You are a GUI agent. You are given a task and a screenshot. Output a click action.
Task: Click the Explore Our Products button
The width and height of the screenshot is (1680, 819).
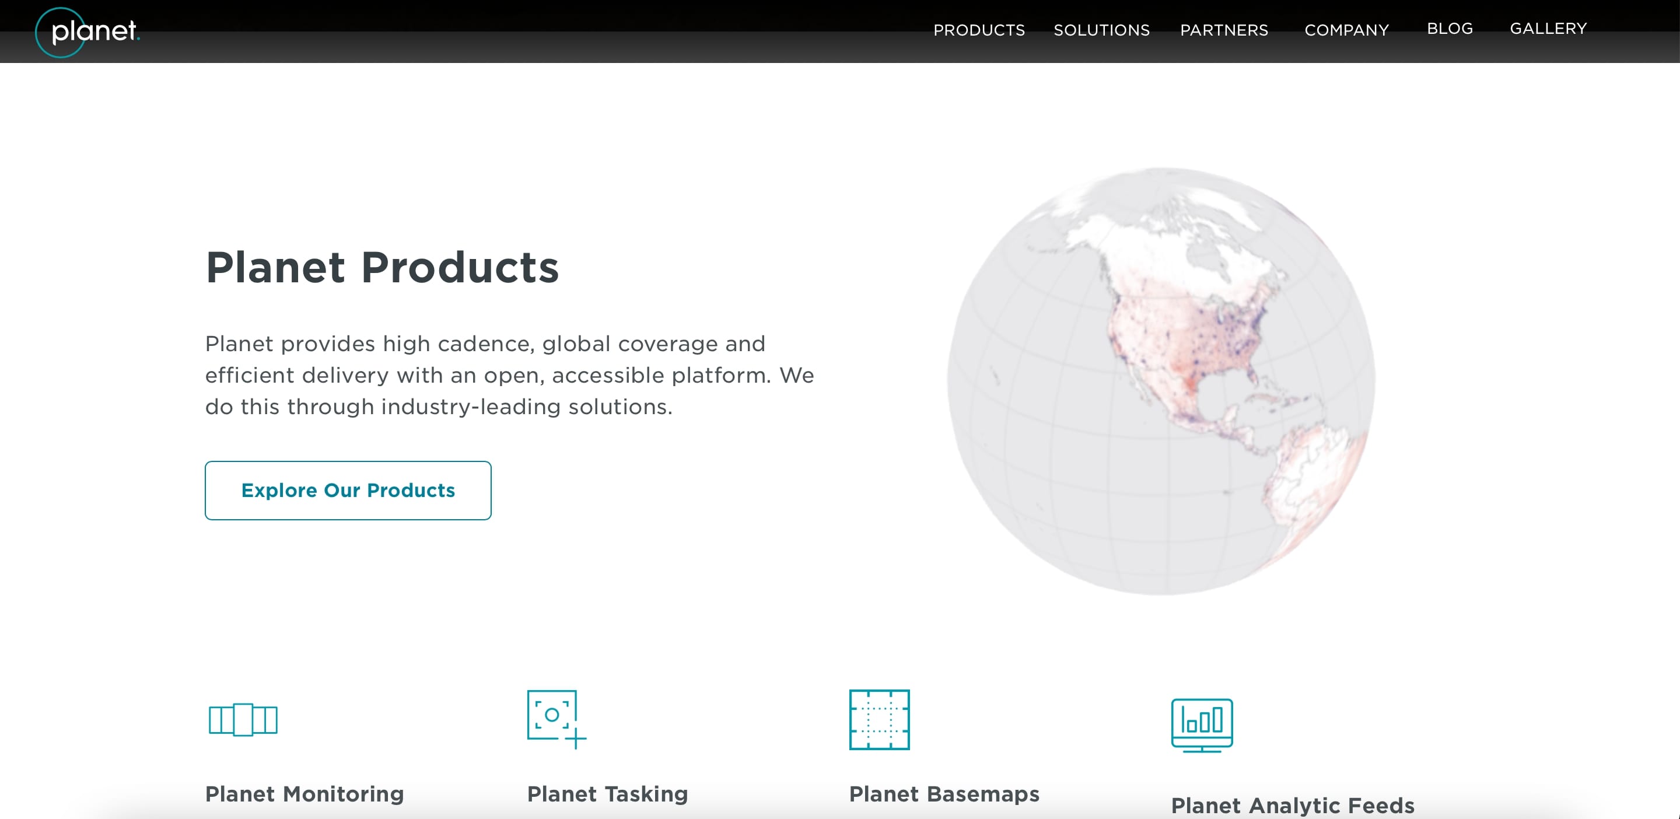click(x=348, y=491)
